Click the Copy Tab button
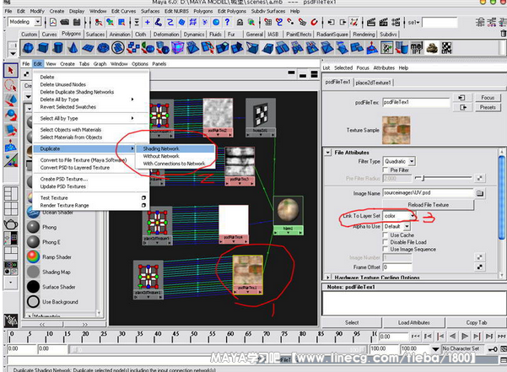This screenshot has width=507, height=372. point(477,322)
